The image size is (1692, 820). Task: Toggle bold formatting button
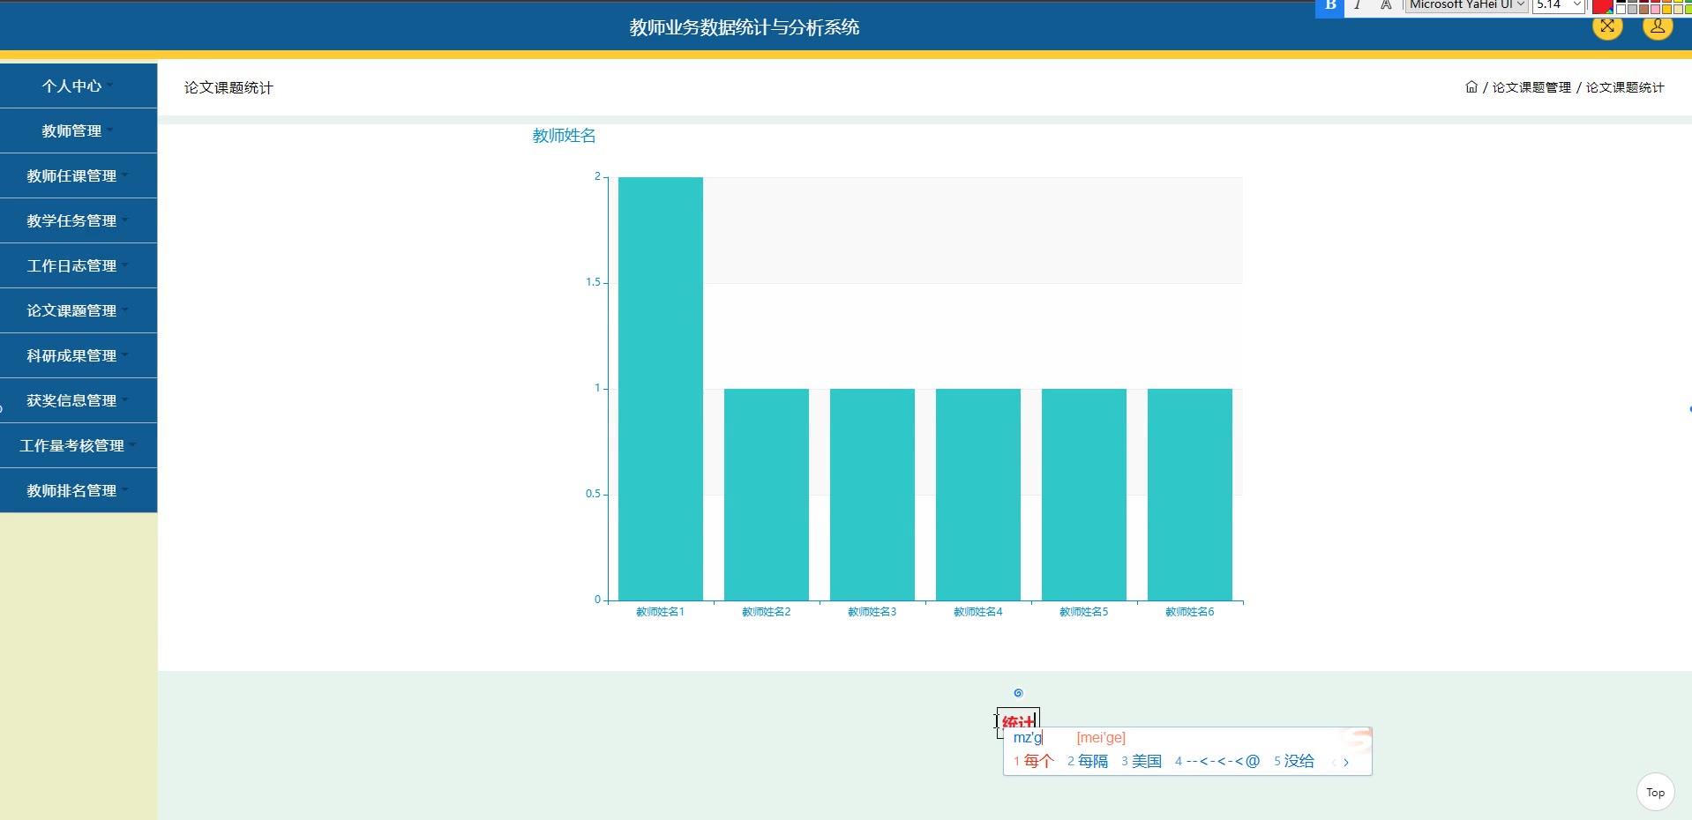point(1329,6)
